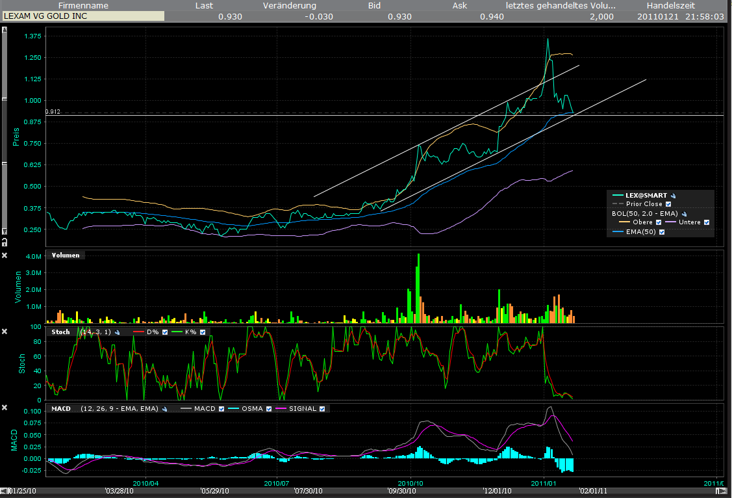Hide the Obere Bollinger band line
732x498 pixels.
(x=659, y=222)
